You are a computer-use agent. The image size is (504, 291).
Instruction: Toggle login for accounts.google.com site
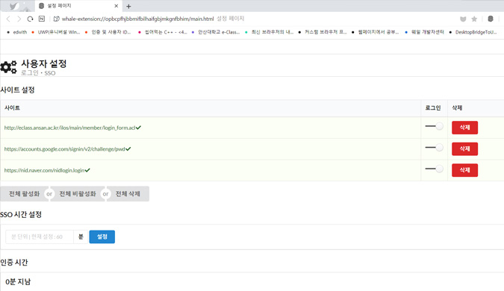click(x=435, y=148)
